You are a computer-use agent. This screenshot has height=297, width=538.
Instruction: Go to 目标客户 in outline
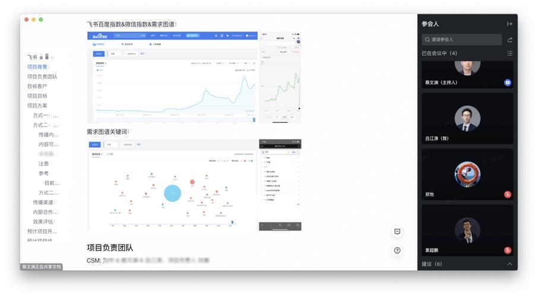[37, 86]
